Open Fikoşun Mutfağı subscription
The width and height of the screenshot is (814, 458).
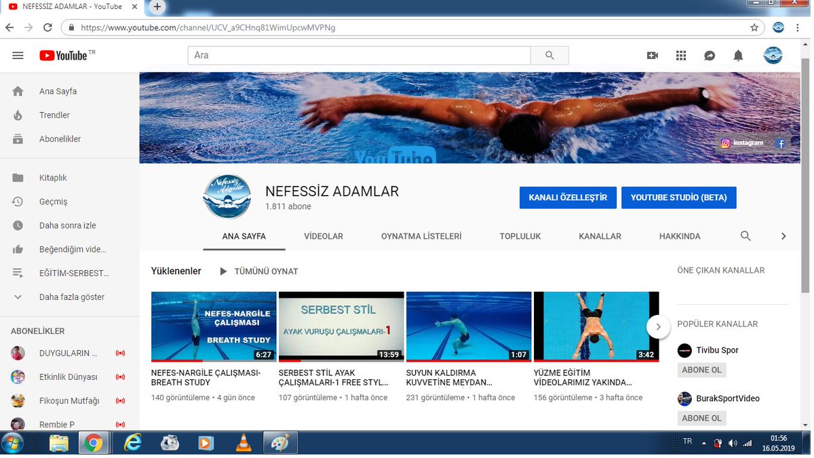69,401
